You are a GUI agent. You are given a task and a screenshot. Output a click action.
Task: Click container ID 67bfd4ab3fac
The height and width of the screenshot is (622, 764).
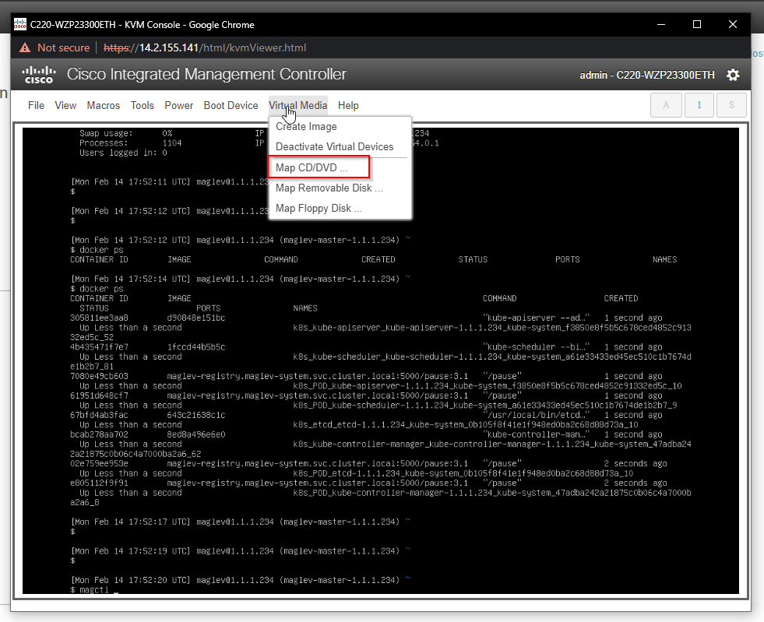click(99, 415)
